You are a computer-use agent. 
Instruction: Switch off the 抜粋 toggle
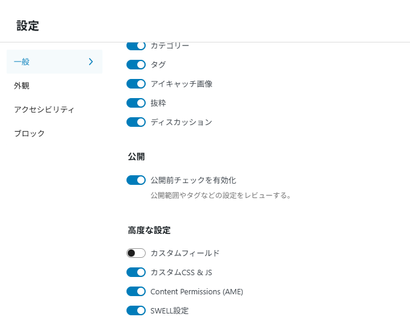[x=136, y=103]
